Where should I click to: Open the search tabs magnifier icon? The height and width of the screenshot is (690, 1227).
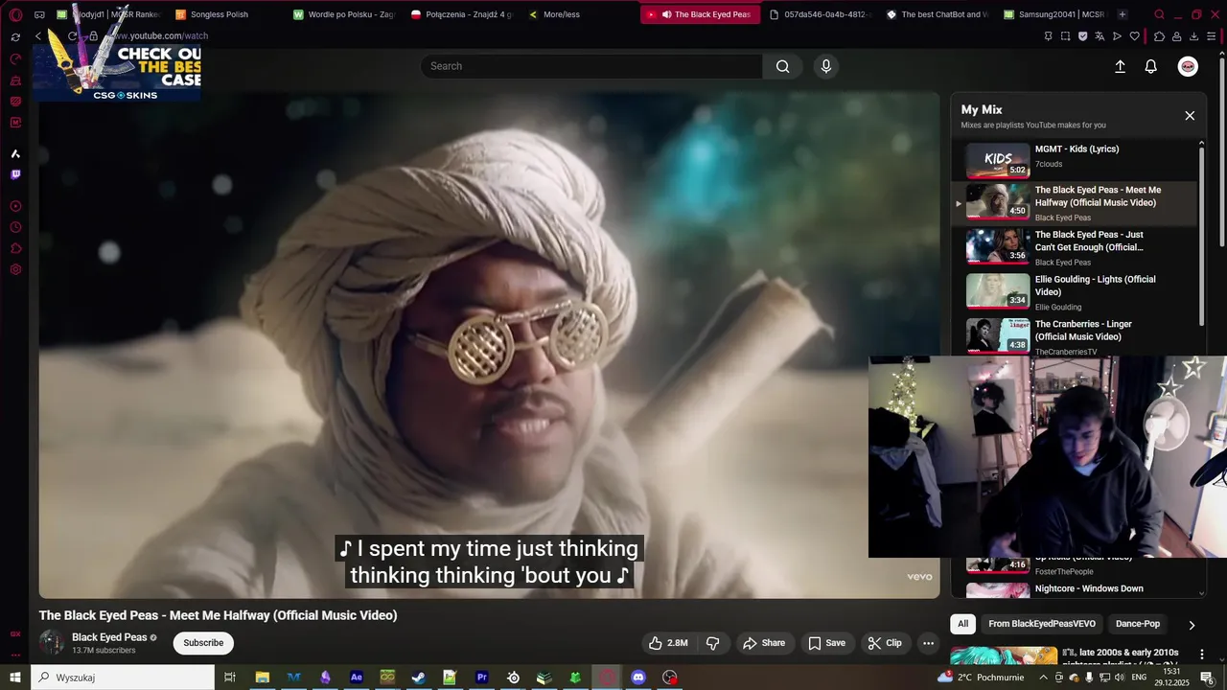tap(1159, 14)
